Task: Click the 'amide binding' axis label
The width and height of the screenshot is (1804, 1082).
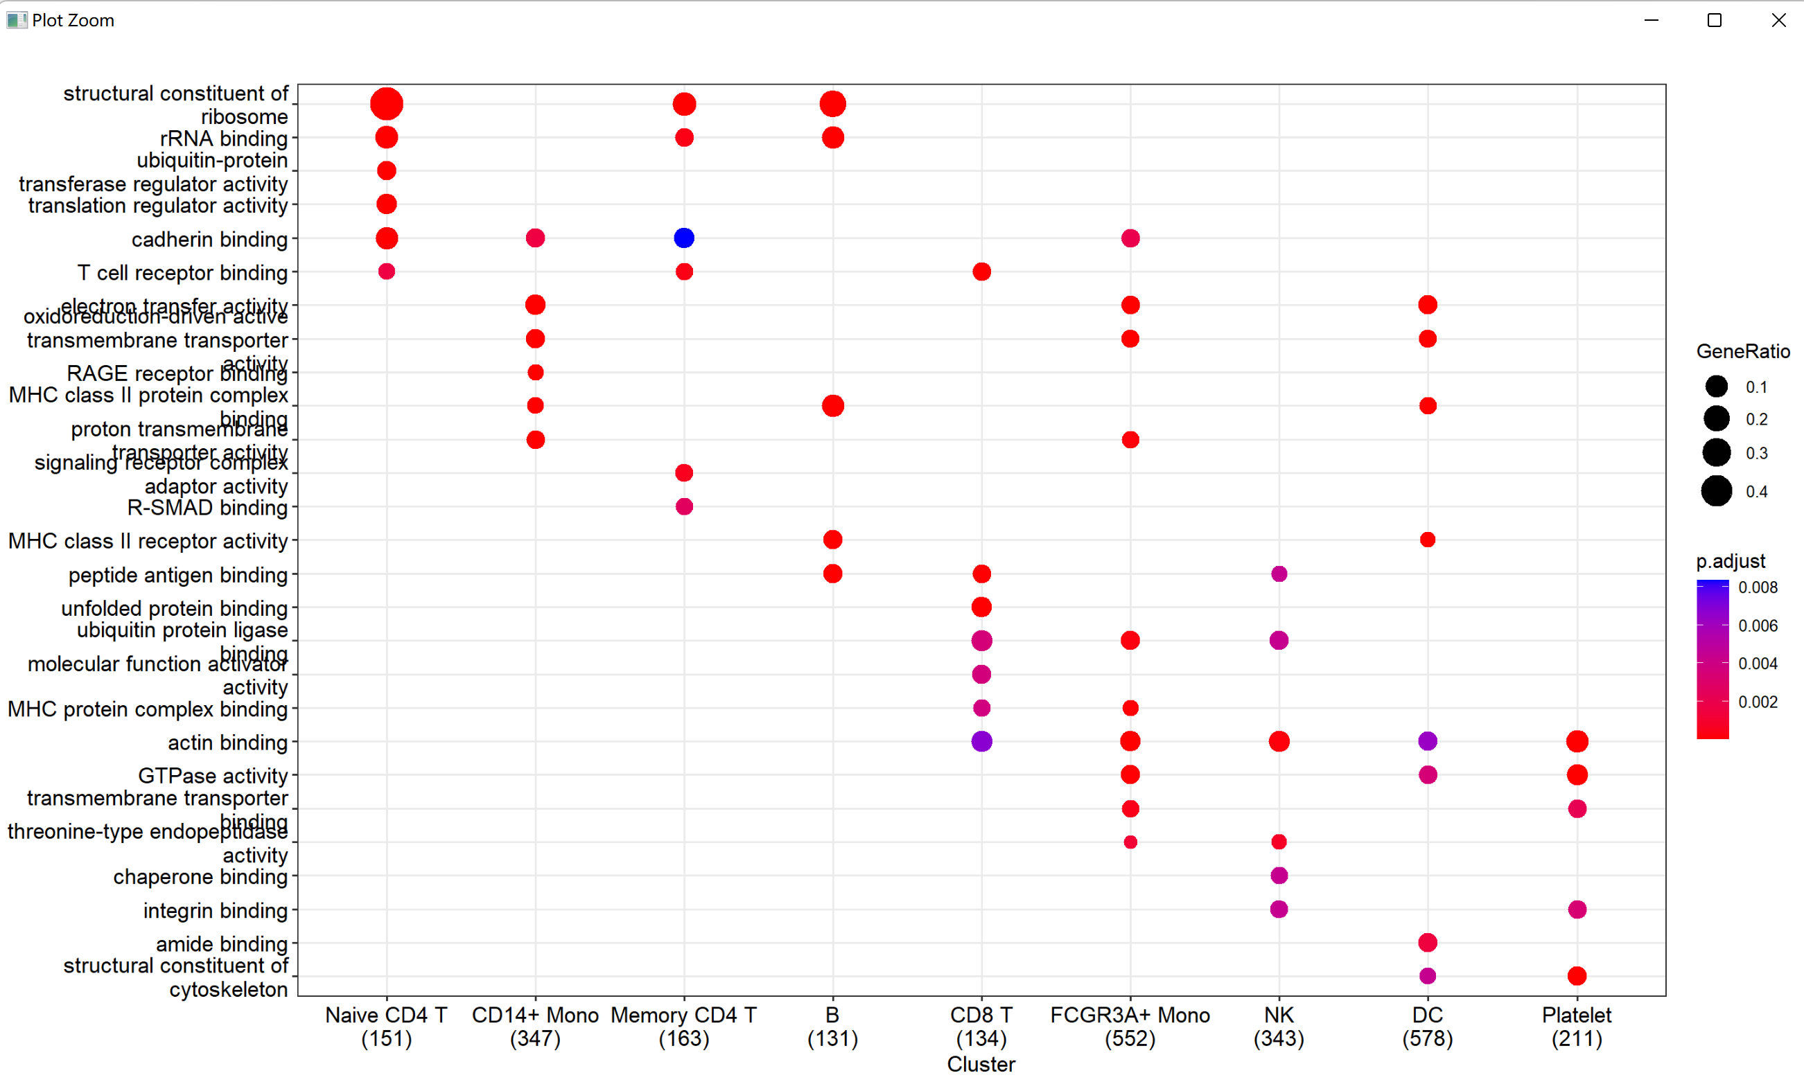Action: coord(222,944)
